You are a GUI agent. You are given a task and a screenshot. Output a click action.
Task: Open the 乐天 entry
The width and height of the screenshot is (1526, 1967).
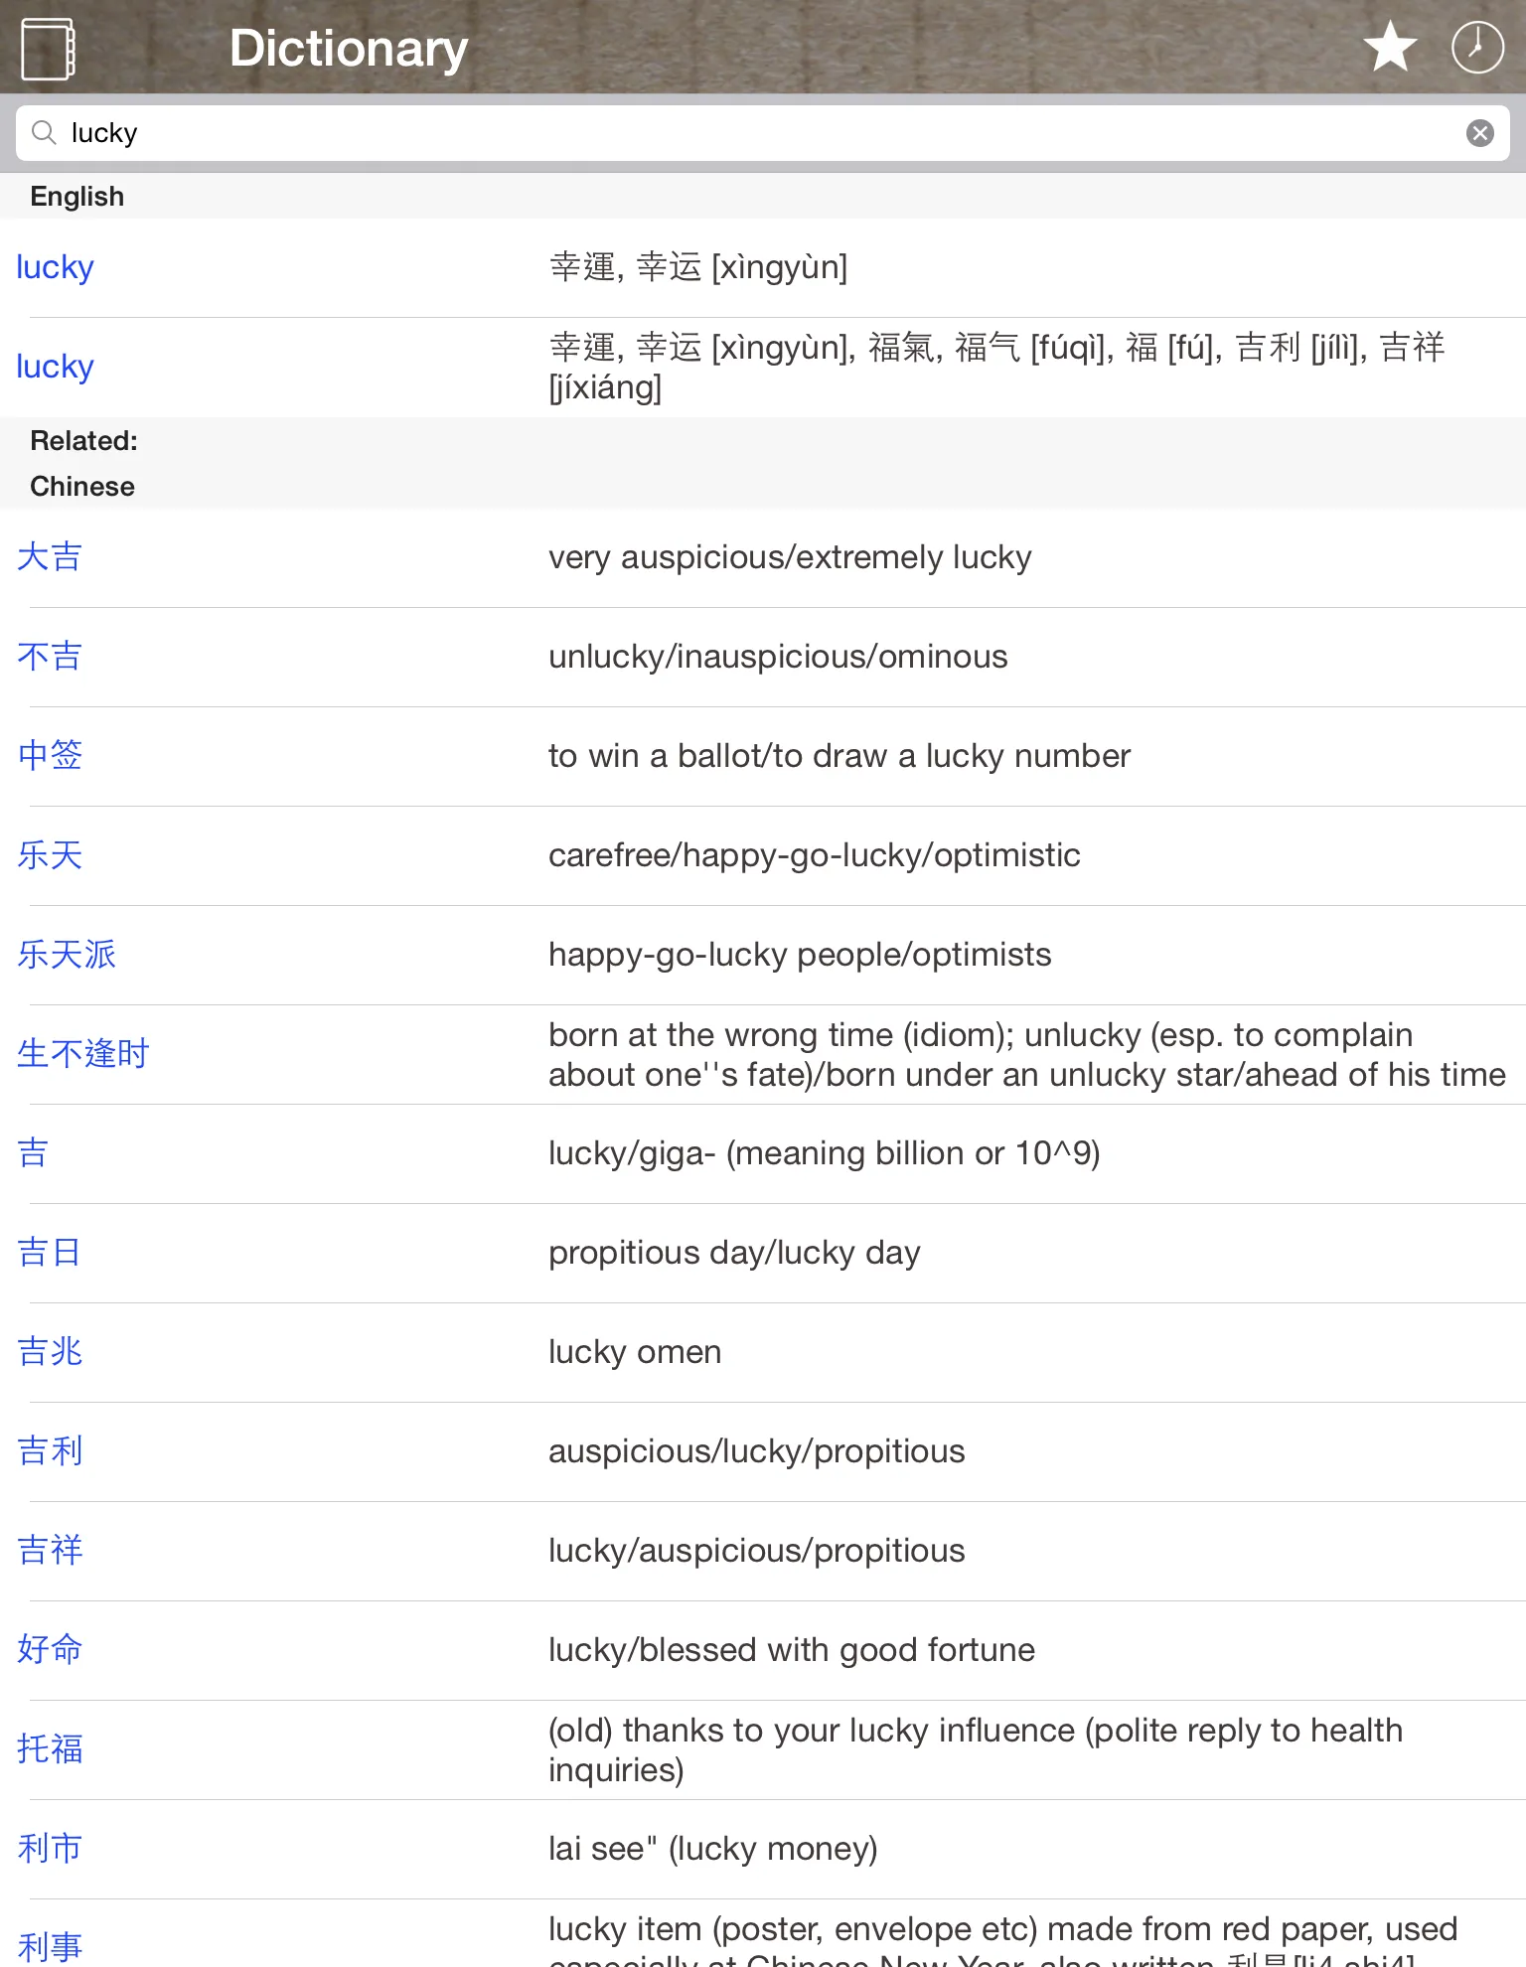pos(763,855)
